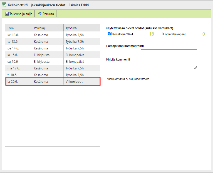Click the Kellokortti app icon in title bar
The width and height of the screenshot is (213, 173).
click(4, 5)
